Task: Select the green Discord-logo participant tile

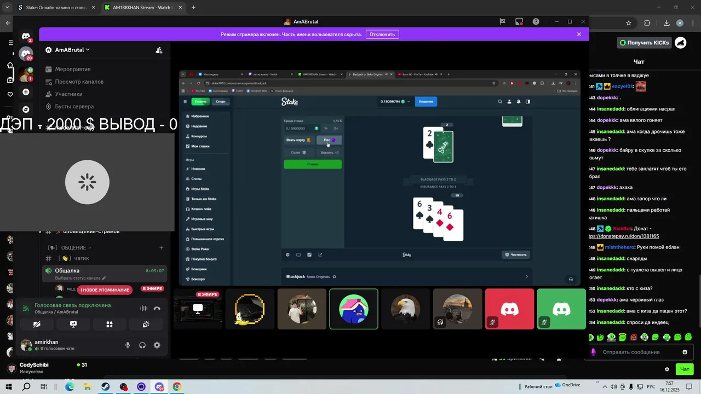Action: (561, 309)
